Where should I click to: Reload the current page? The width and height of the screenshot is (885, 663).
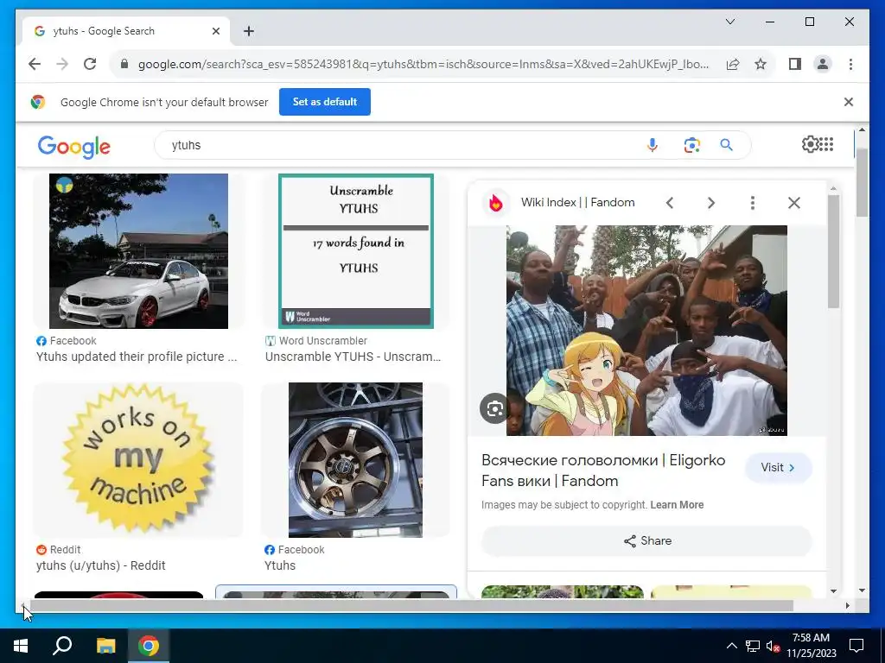point(90,64)
